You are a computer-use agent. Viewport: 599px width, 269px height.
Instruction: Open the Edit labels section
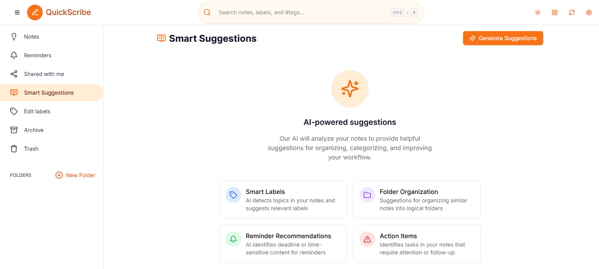(37, 111)
